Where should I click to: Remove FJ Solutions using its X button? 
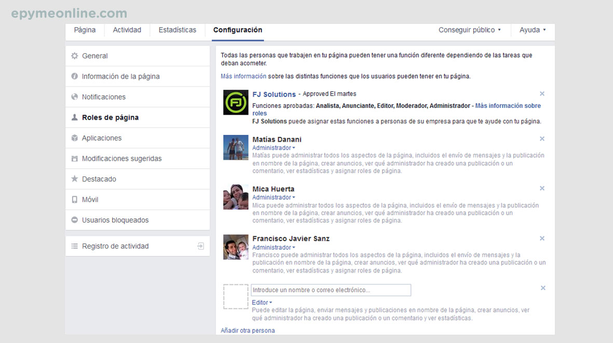point(542,93)
